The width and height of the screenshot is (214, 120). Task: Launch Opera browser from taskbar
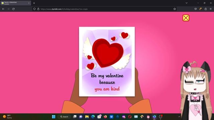130,117
